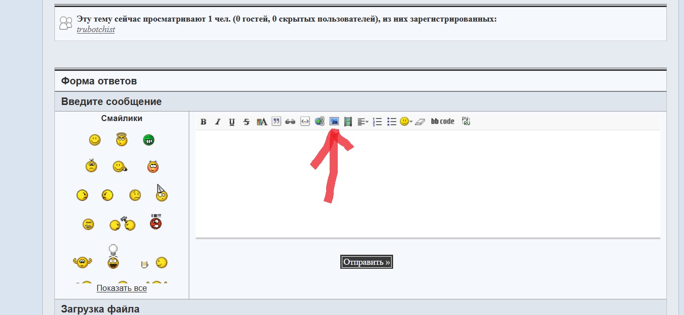684x315 pixels.
Task: Toggle bold text formatting
Action: coord(203,122)
